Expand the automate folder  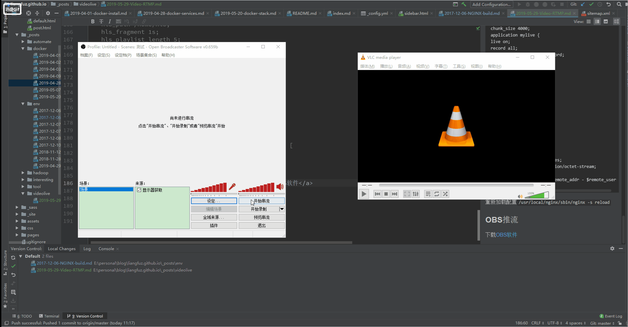click(x=23, y=41)
